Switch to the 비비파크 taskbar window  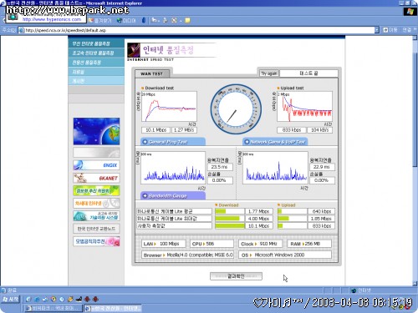click(x=53, y=308)
